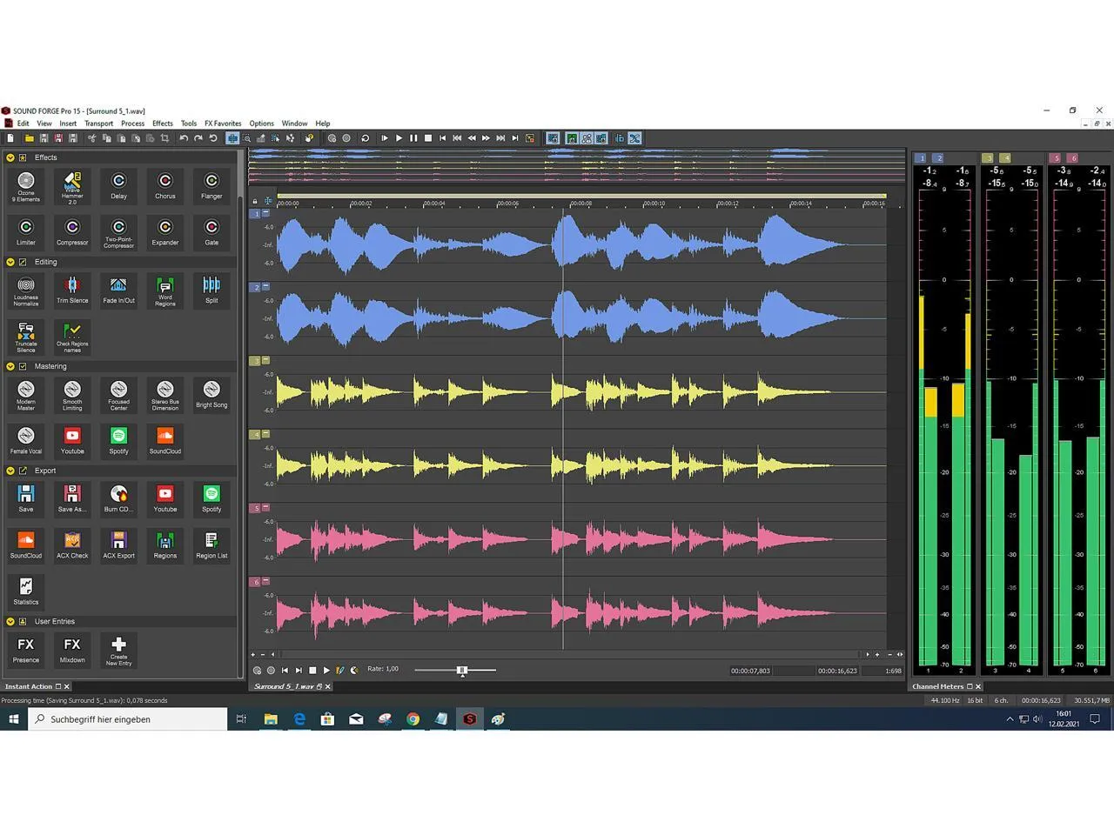
Task: Apply the Delay effect
Action: pos(118,185)
